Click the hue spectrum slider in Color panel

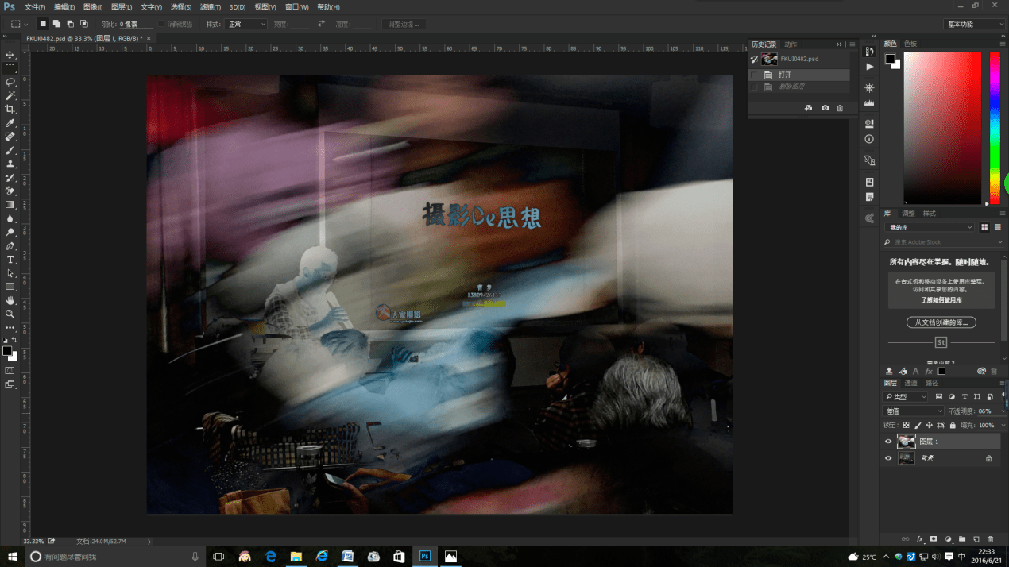(995, 129)
